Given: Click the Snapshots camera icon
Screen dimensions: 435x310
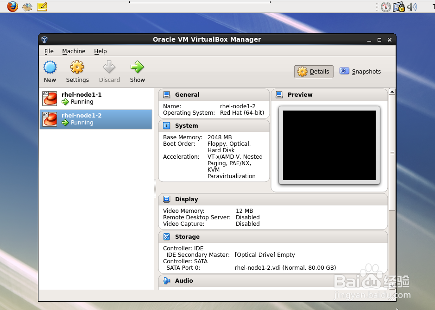Looking at the screenshot, I should [344, 71].
